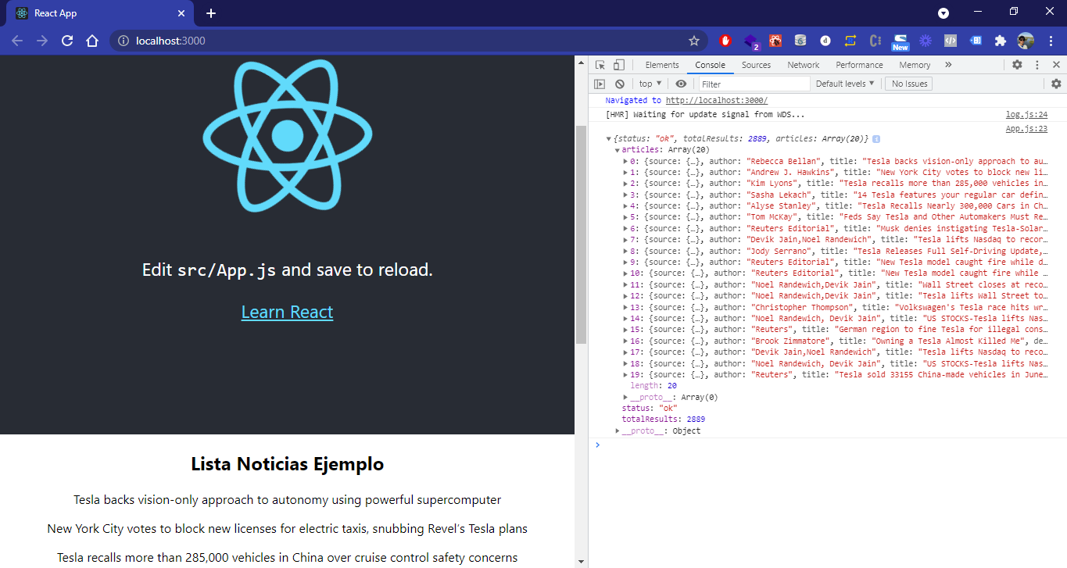Expand '__proto__: Array(0)' entry
Image resolution: width=1067 pixels, height=568 pixels.
pyautogui.click(x=625, y=398)
